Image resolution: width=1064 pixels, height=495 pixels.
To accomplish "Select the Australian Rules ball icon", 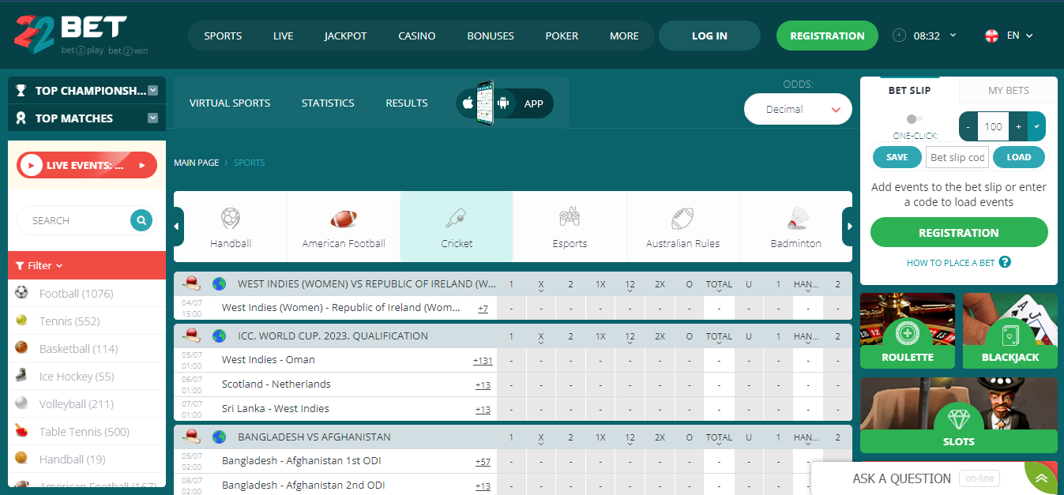I will pyautogui.click(x=682, y=218).
